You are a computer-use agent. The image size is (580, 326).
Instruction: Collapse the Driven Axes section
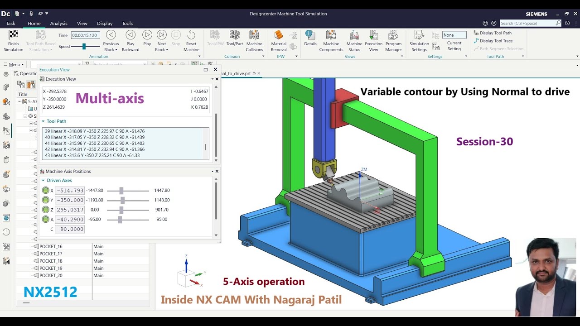tap(43, 181)
